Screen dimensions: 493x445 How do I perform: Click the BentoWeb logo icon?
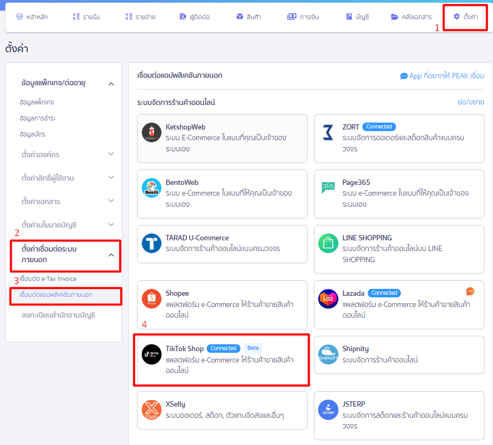[x=151, y=188]
